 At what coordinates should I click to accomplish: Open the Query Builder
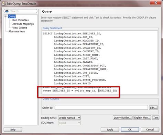[122, 118]
